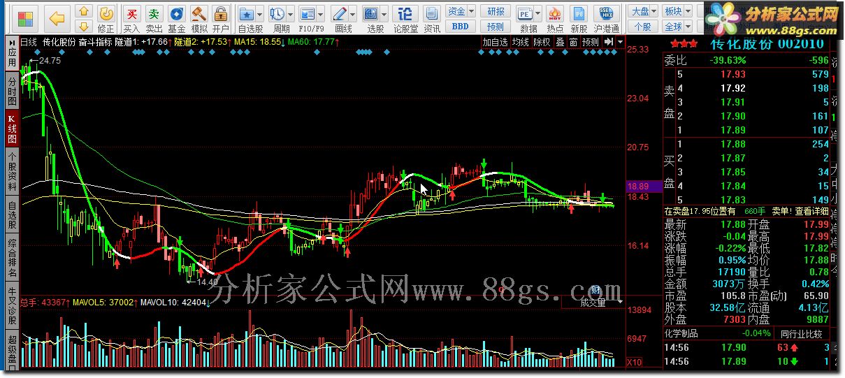The image size is (845, 378).
Task: Open the 新股 IPO icon
Action: tap(579, 20)
